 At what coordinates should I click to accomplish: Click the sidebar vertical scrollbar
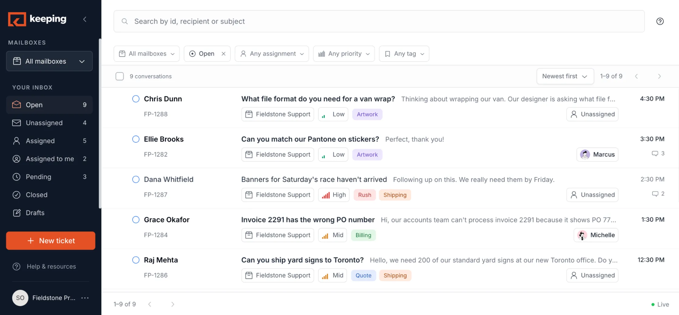100,124
